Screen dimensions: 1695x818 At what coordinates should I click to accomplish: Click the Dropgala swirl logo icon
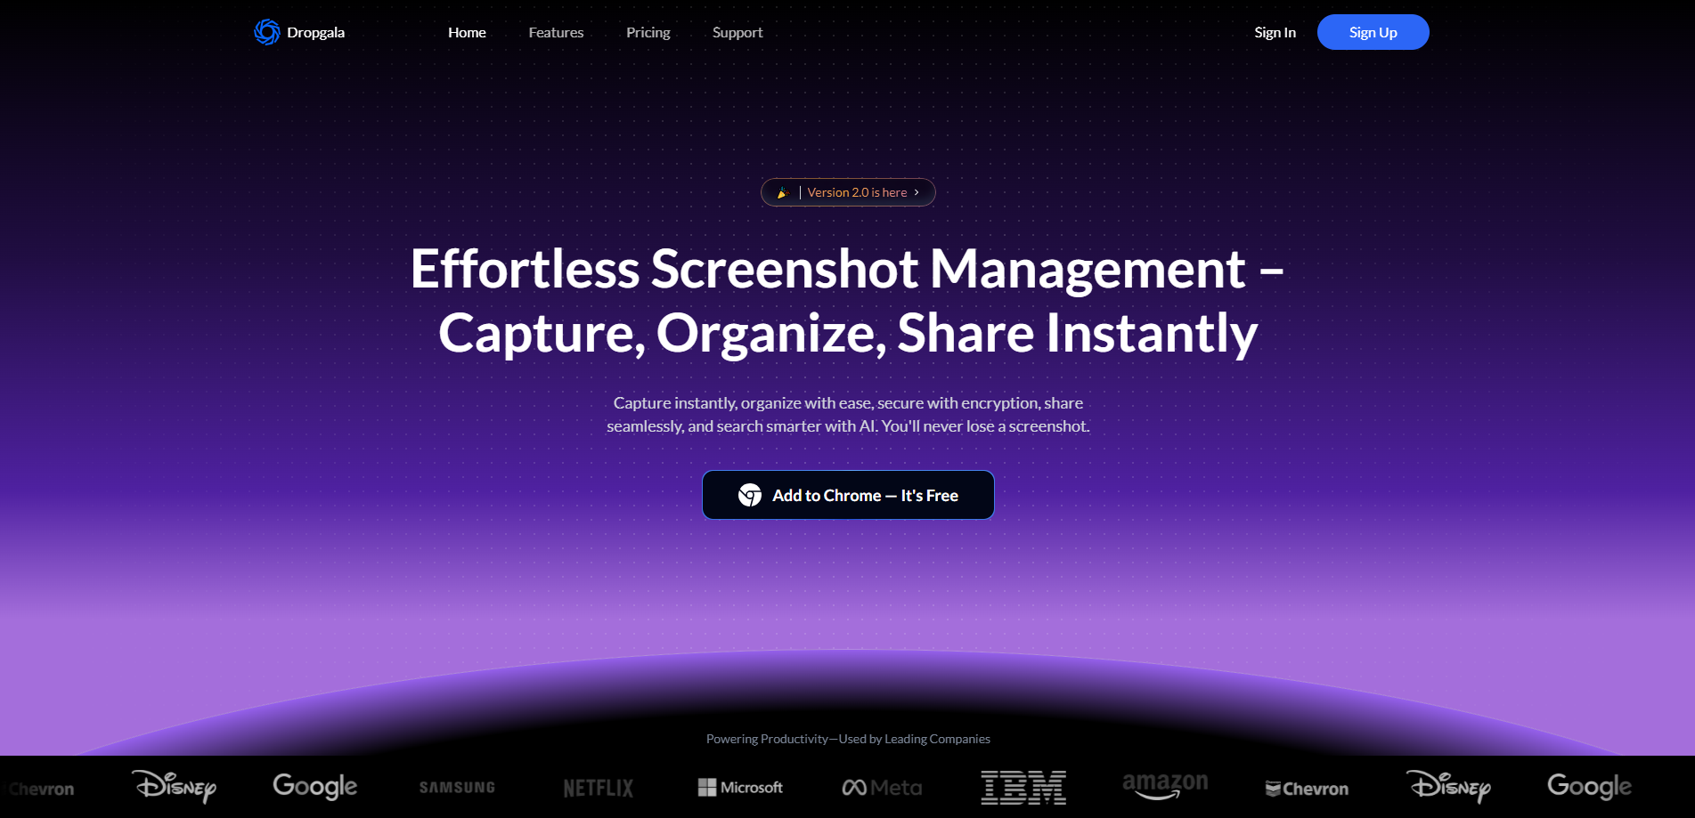pyautogui.click(x=266, y=32)
